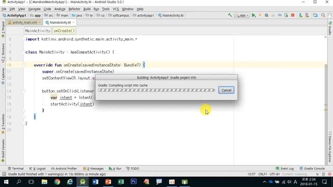Open the Project tool window
333x187 pixels.
click(x=3, y=30)
